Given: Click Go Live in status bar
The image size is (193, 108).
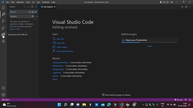Looking at the screenshot, I should [x=179, y=100].
